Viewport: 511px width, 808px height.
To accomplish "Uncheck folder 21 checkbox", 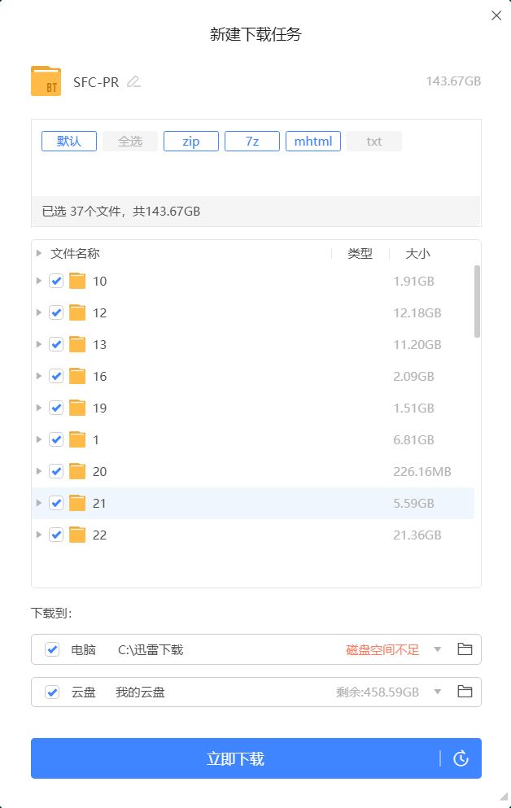I will pyautogui.click(x=56, y=503).
